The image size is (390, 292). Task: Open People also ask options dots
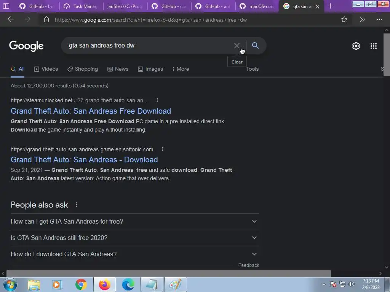coord(77,205)
